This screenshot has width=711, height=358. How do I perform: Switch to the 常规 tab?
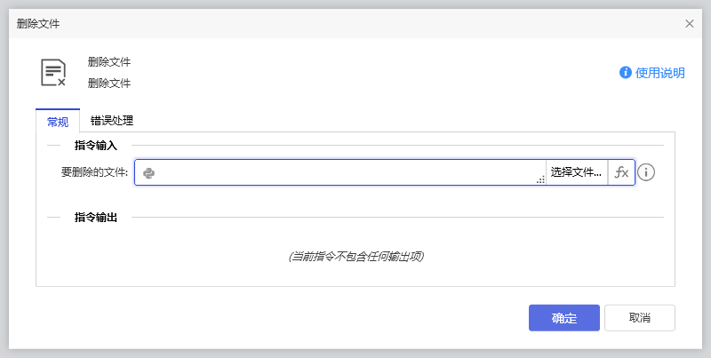[x=58, y=122]
